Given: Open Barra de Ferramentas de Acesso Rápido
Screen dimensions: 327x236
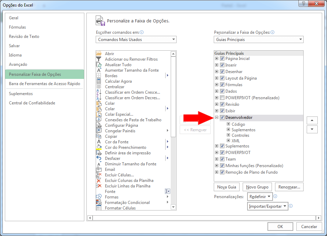Looking at the screenshot, I should pos(44,84).
